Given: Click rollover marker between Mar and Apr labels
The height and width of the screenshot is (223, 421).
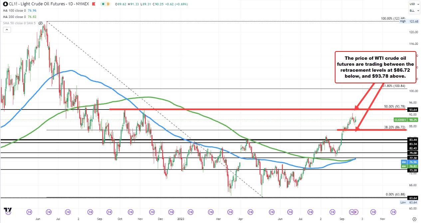Looking at the screenshot, I should point(230,212).
